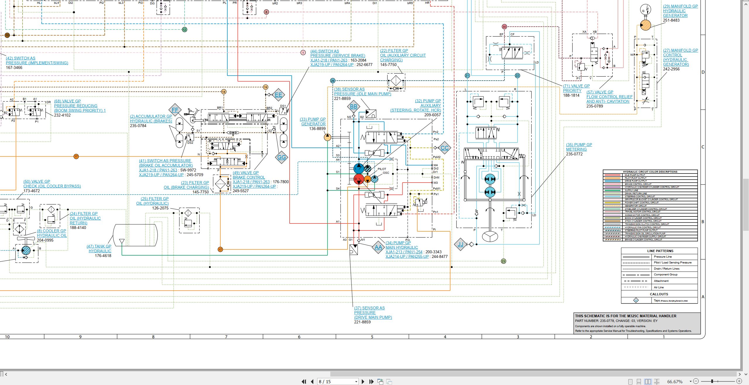Click the scroll right arrow
The width and height of the screenshot is (749, 385).
[x=740, y=374]
